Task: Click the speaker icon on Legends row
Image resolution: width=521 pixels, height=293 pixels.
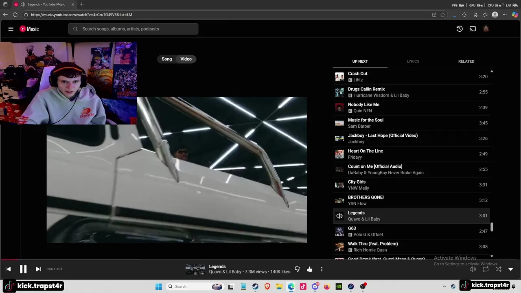Action: pos(339,216)
